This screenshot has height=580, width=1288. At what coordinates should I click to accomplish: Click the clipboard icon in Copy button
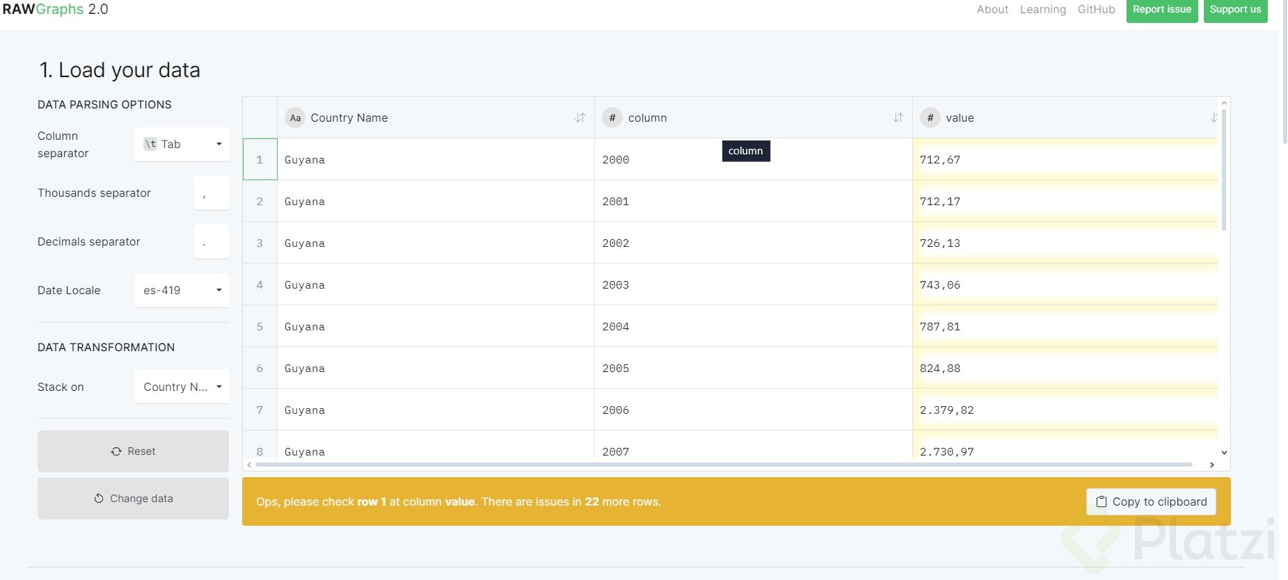click(x=1102, y=501)
